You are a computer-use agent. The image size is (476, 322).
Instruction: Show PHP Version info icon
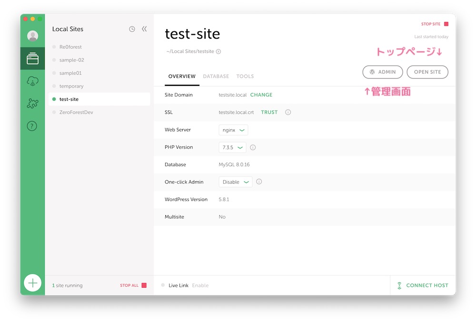(253, 147)
